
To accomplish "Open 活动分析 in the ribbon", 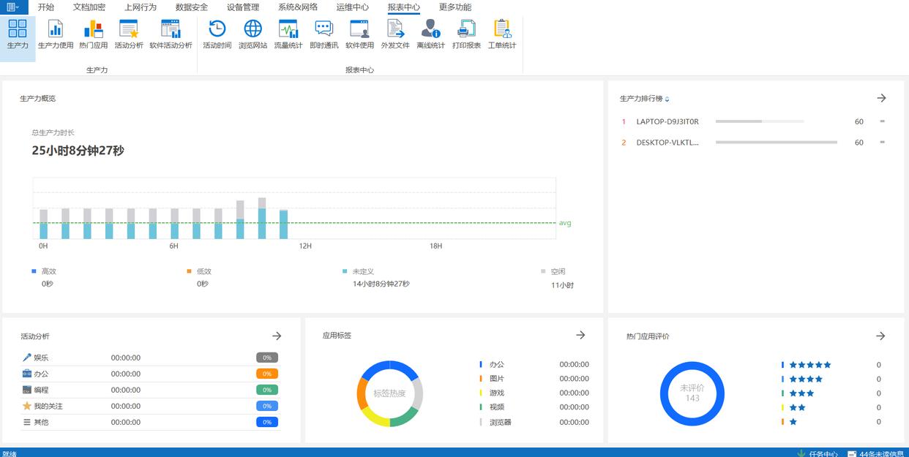I will click(129, 34).
